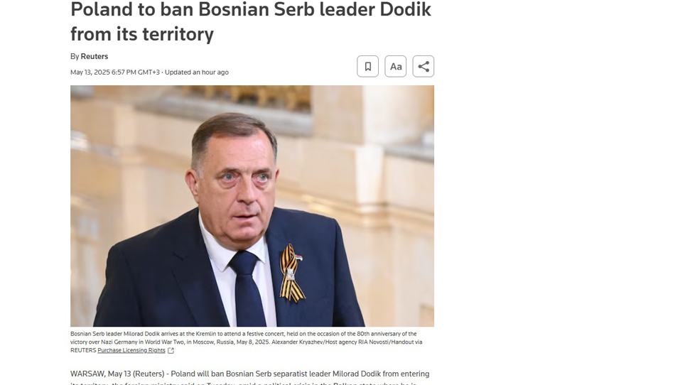Open the lead photo of Milorad Dodik

[252, 206]
